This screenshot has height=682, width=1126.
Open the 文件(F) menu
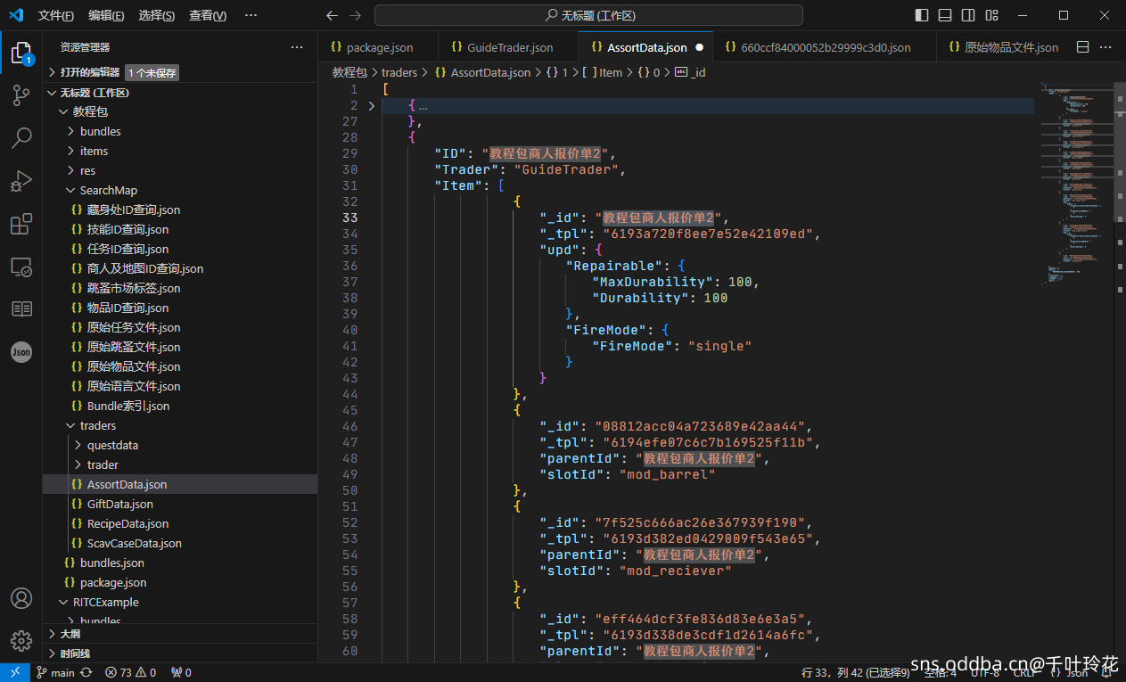[56, 16]
